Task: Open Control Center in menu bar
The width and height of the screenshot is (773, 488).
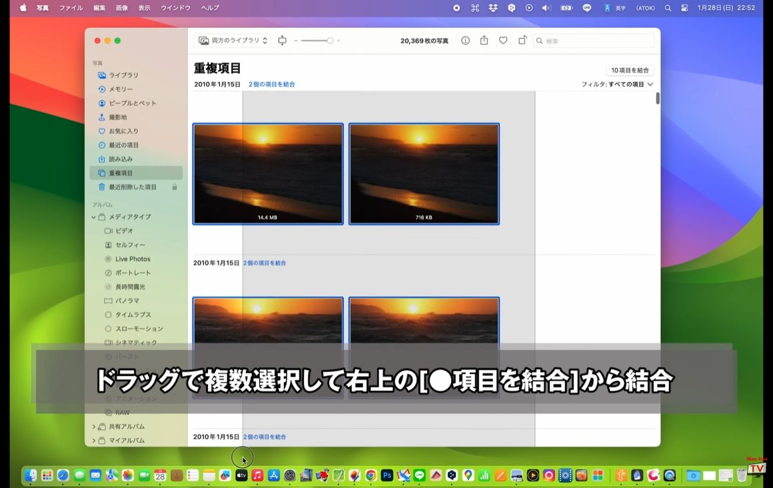Action: [x=684, y=8]
